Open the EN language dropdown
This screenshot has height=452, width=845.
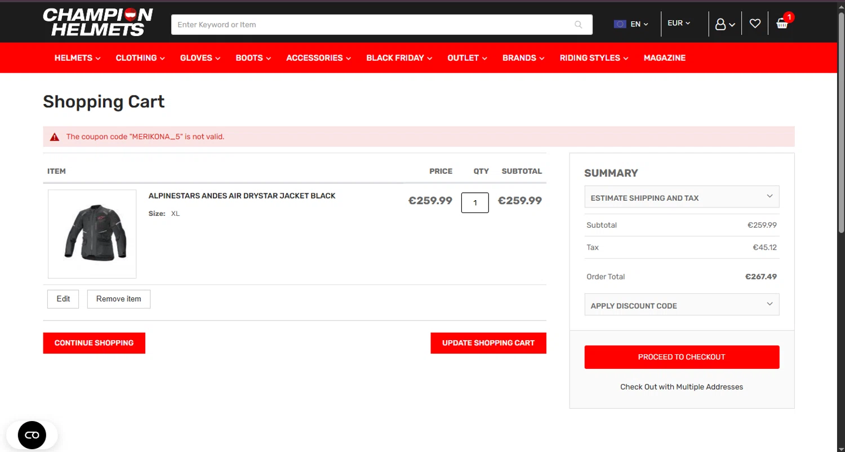pyautogui.click(x=639, y=24)
